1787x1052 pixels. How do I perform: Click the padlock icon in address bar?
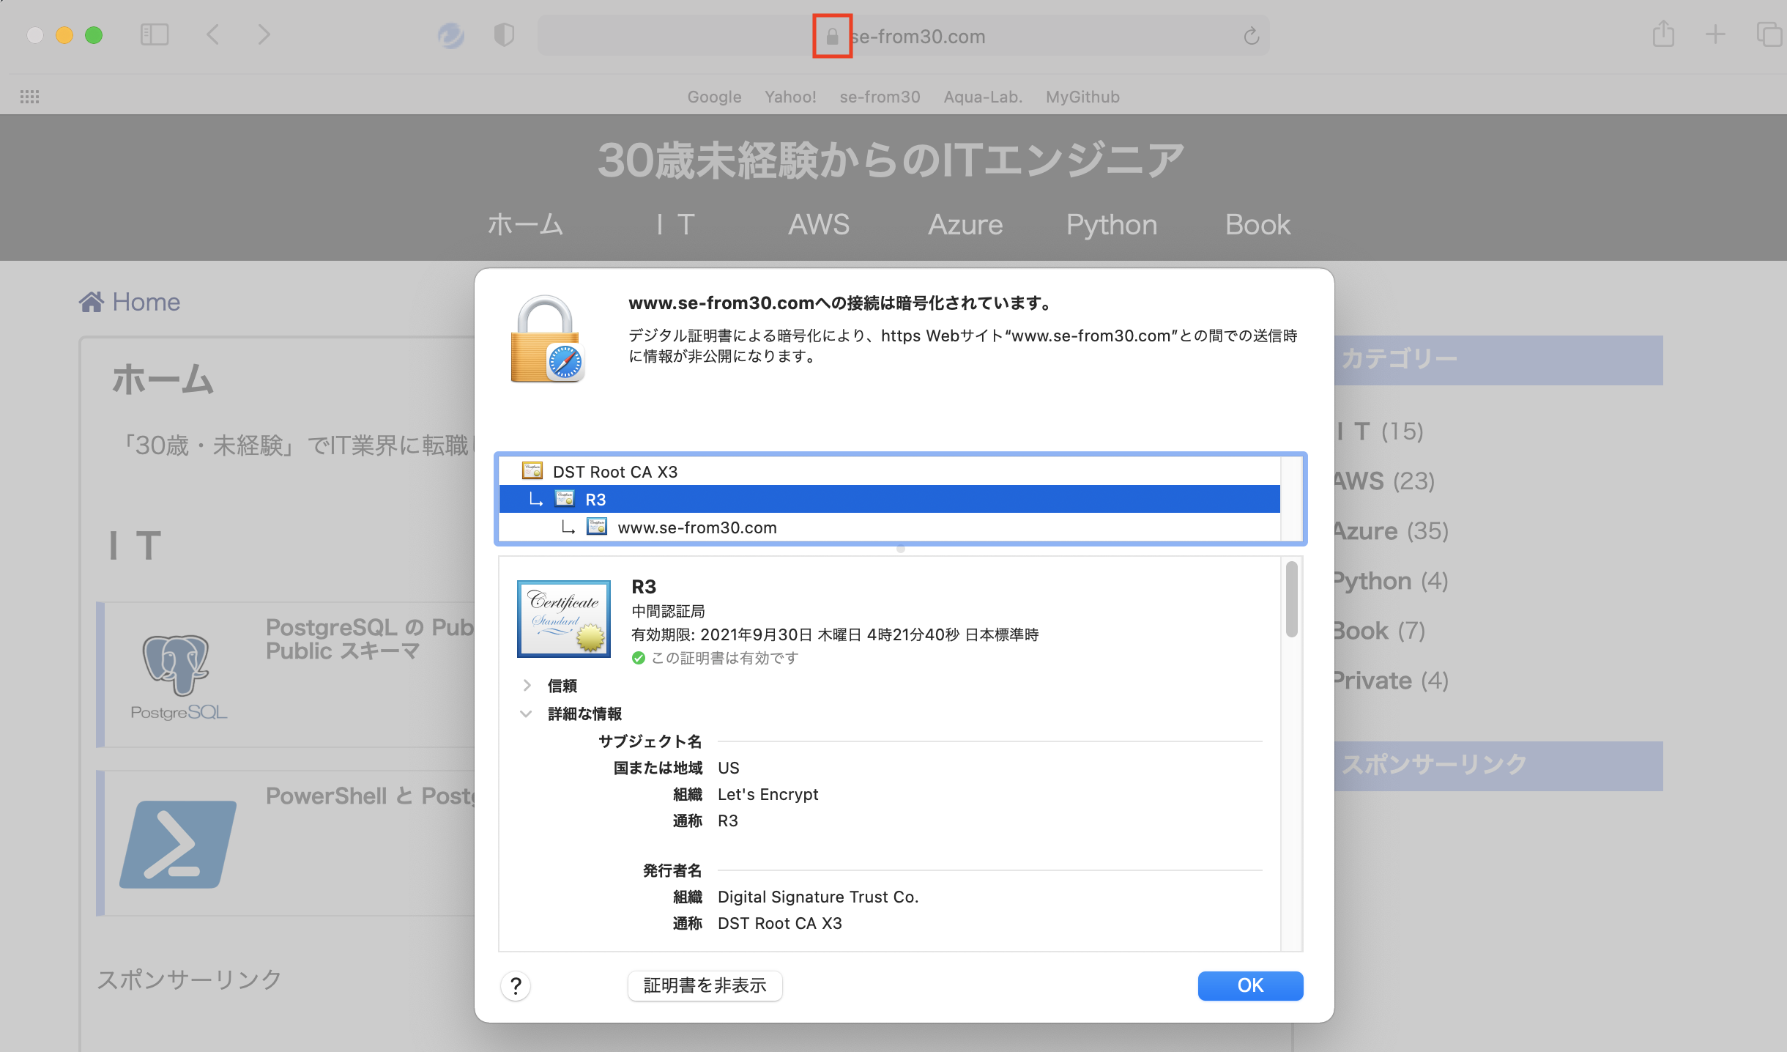[832, 36]
